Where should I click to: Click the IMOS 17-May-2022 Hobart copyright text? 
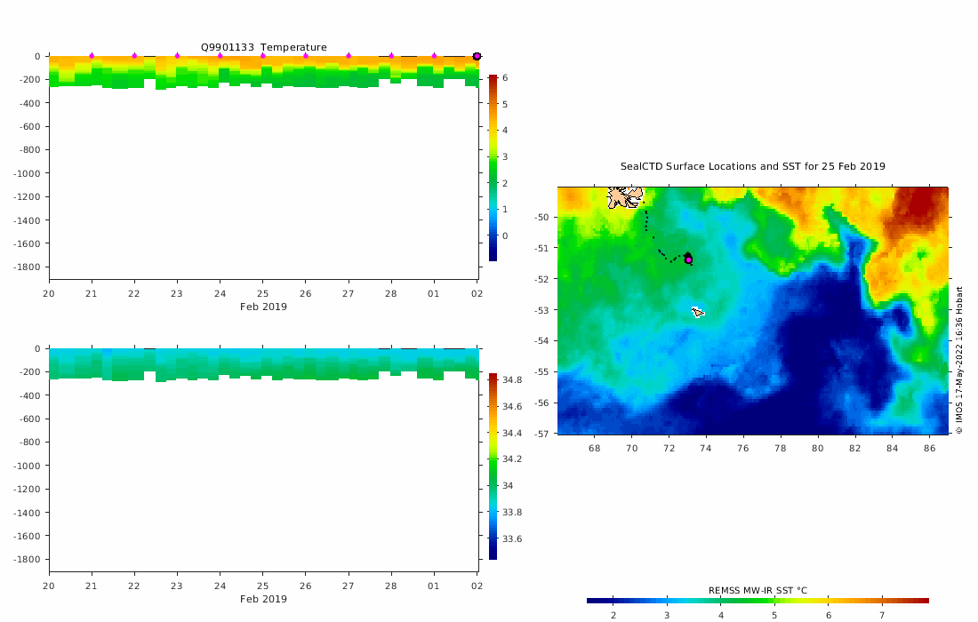coord(959,360)
